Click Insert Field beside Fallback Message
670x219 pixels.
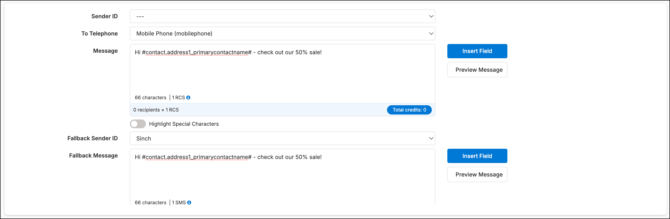[477, 156]
